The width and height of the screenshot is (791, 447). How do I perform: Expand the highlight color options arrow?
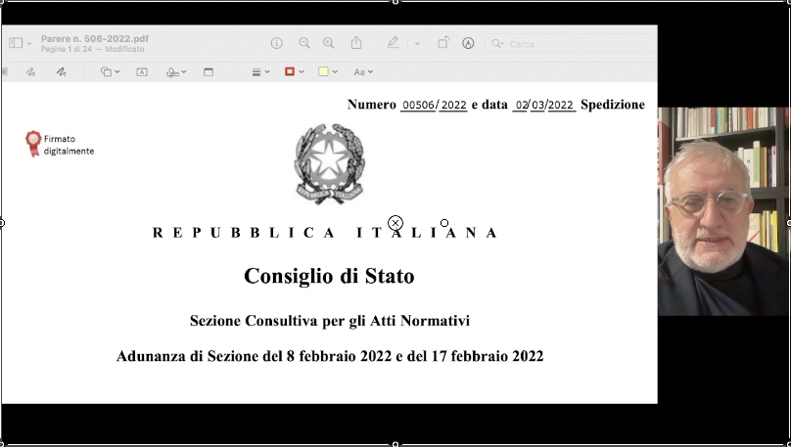(417, 43)
